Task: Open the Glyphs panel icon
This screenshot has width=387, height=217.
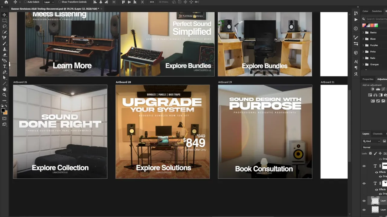Action: [x=356, y=74]
